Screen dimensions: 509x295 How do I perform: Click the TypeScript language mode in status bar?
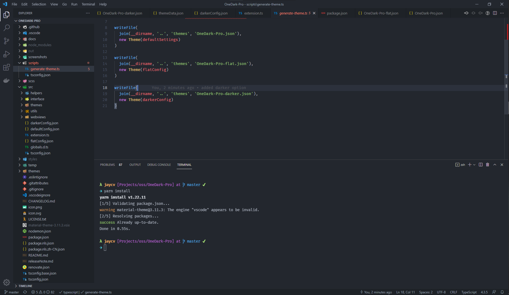click(469, 292)
